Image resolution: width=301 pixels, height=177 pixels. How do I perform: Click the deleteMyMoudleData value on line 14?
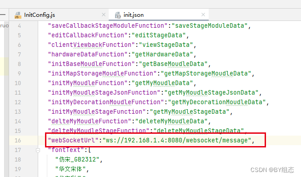(x=171, y=121)
